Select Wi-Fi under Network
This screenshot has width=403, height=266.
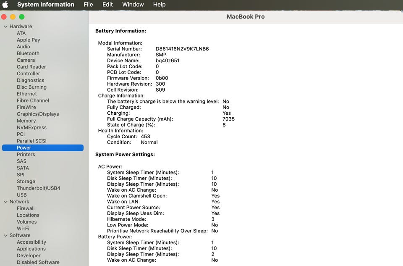coord(23,229)
